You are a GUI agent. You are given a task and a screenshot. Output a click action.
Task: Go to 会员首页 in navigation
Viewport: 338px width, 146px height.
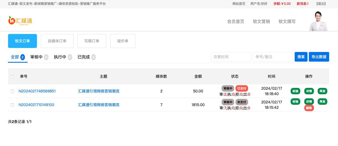(236, 22)
